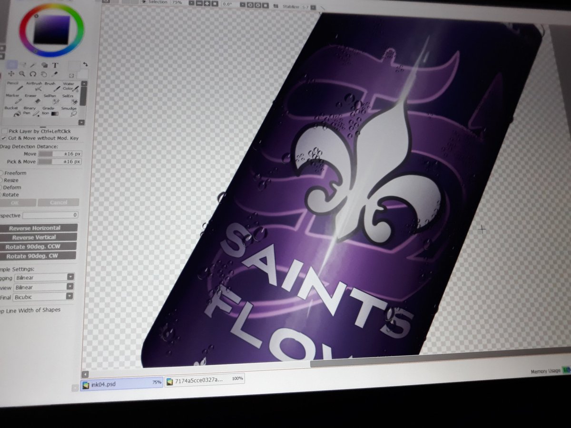The image size is (571, 428).
Task: Click the zoom out minus button
Action: [x=200, y=3]
